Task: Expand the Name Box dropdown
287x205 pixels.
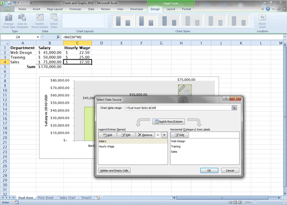Action: pyautogui.click(x=38, y=37)
